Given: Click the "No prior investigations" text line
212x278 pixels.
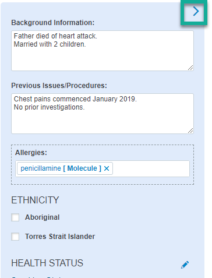Looking at the screenshot, I should click(49, 107).
